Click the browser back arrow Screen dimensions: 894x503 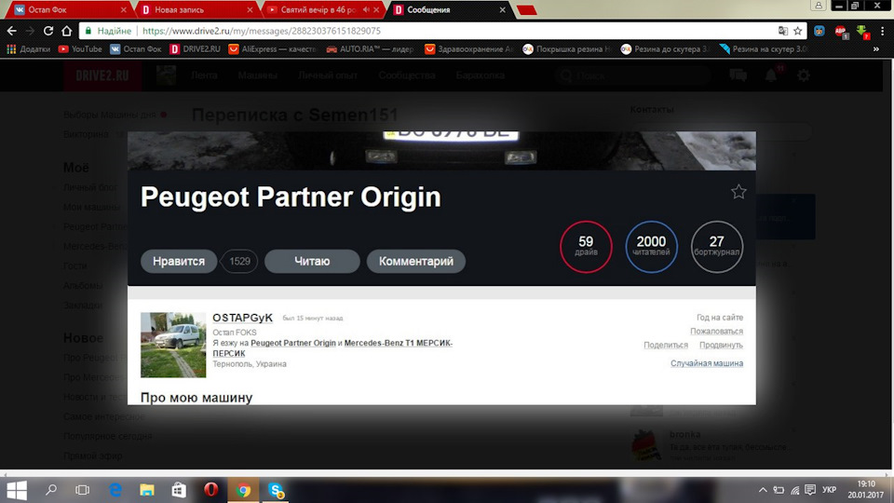click(x=11, y=31)
